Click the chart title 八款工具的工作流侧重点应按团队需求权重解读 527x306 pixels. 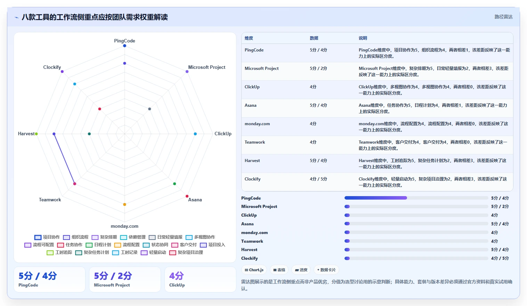pos(95,17)
